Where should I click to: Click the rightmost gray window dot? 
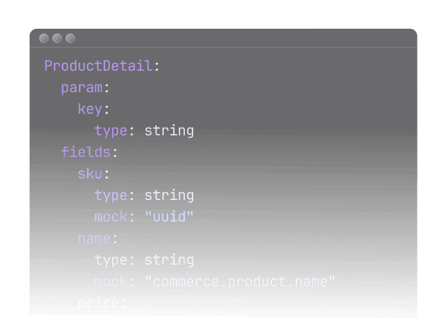tap(71, 38)
